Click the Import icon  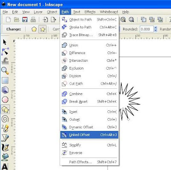[45, 20]
